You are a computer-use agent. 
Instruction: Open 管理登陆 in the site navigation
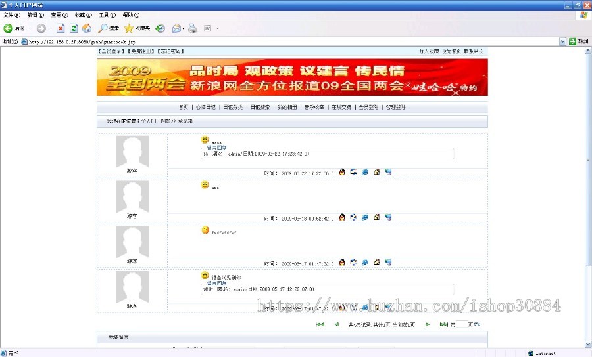(x=396, y=108)
